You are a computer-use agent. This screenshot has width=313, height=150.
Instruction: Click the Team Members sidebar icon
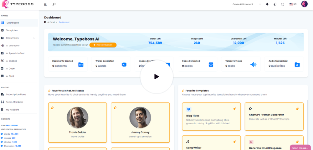(x=2, y=102)
